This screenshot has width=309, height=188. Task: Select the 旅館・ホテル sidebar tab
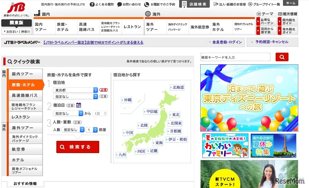click(23, 85)
